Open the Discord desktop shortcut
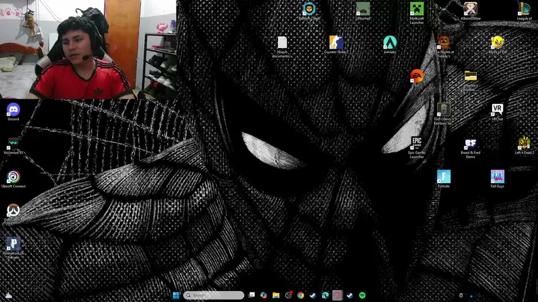This screenshot has width=538, height=302. click(13, 109)
